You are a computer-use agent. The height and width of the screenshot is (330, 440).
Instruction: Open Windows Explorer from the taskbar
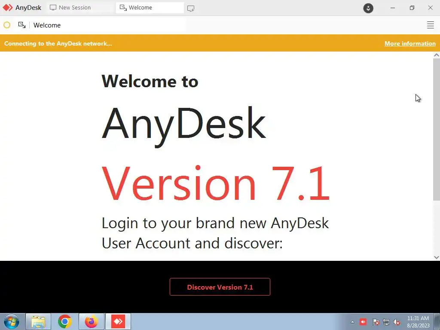click(x=38, y=321)
